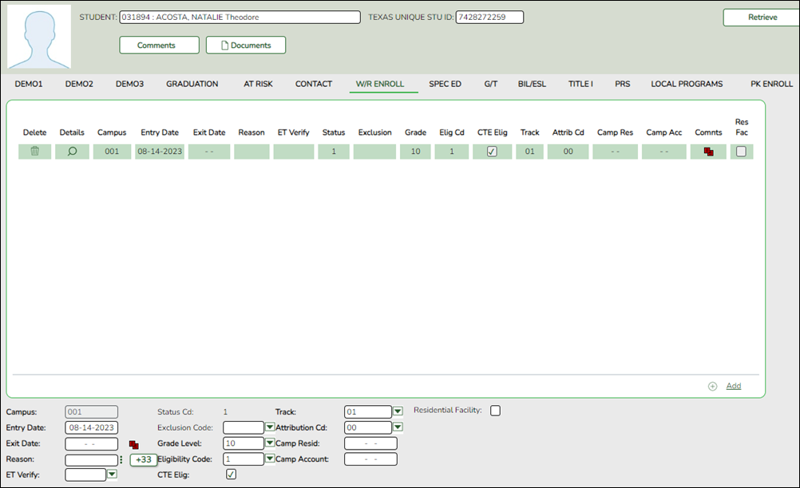Click the plus circle icon next to Add
This screenshot has height=488, width=800.
tap(712, 386)
